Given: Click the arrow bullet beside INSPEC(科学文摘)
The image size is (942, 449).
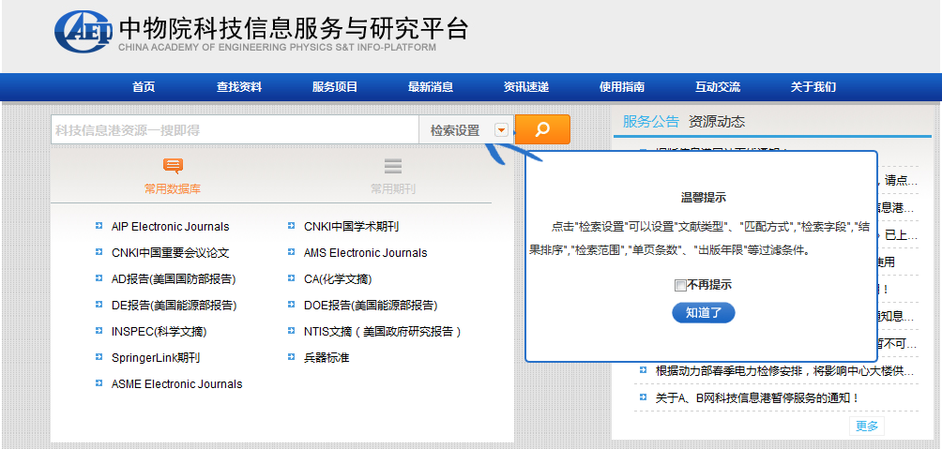Looking at the screenshot, I should click(x=99, y=331).
